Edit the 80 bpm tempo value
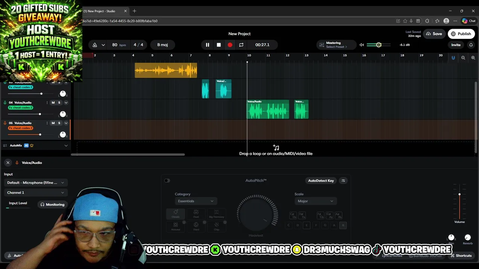The image size is (479, 269). coord(119,45)
